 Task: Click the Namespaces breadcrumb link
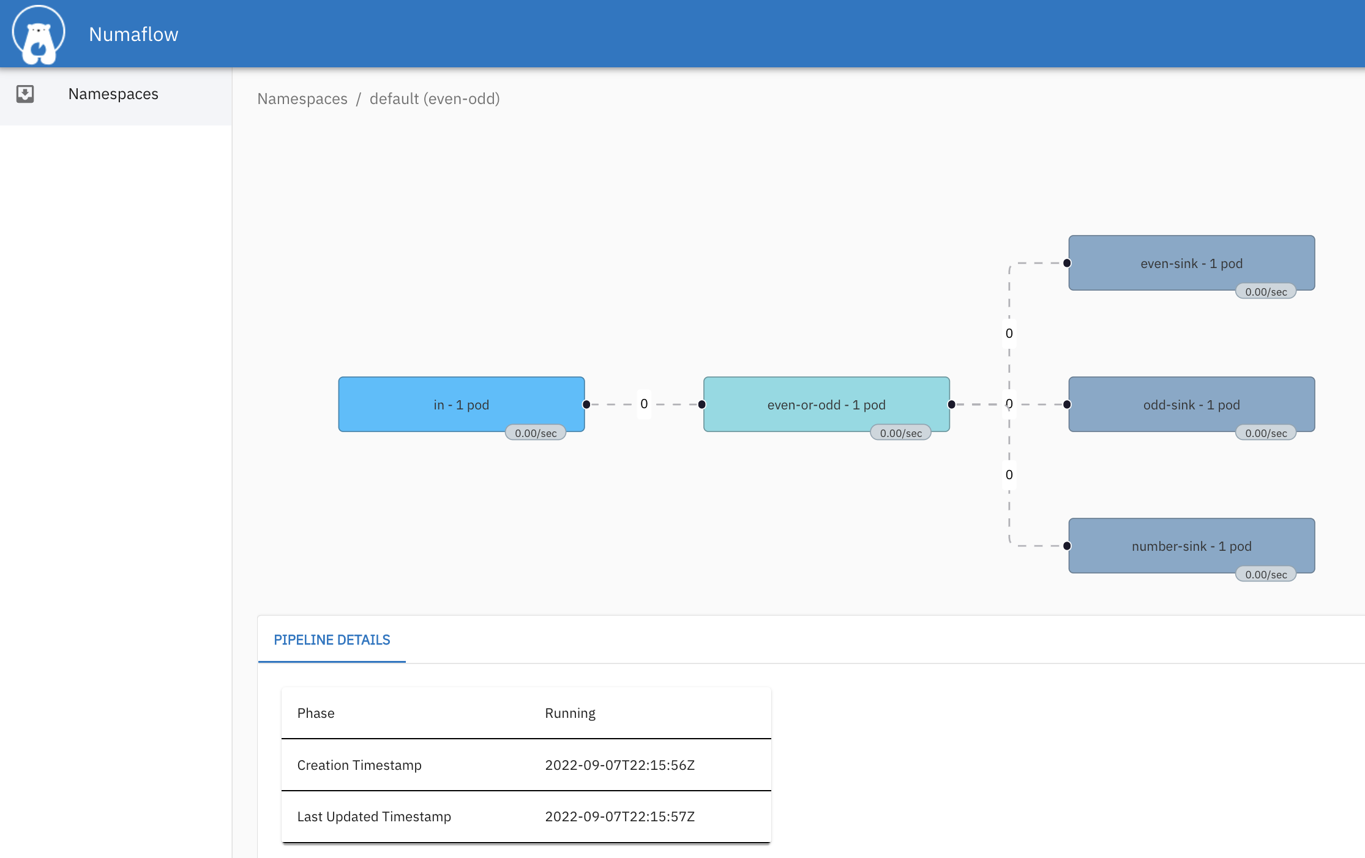point(302,99)
